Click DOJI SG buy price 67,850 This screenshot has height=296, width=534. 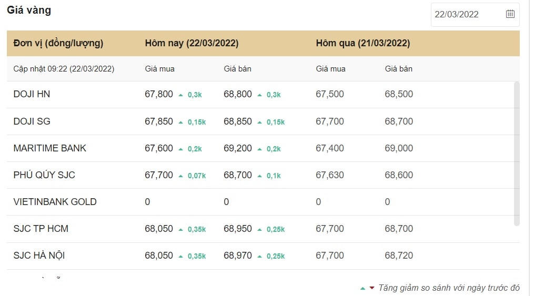coord(159,121)
